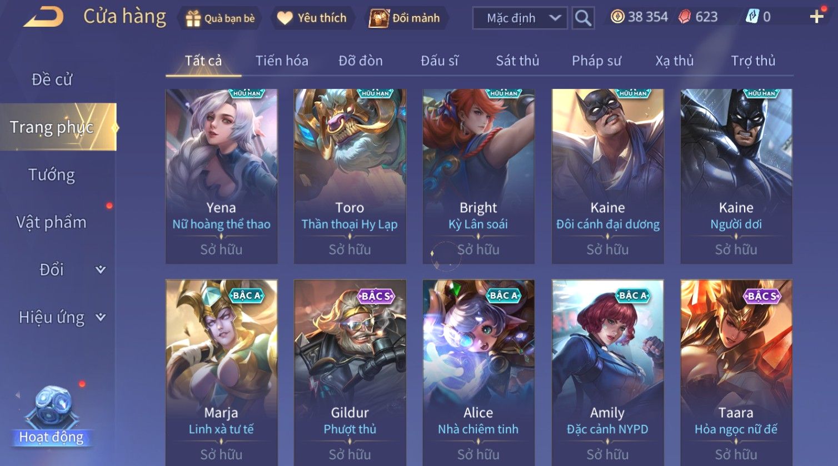
Task: Select Kaine Người dơi skin card
Action: point(736,176)
